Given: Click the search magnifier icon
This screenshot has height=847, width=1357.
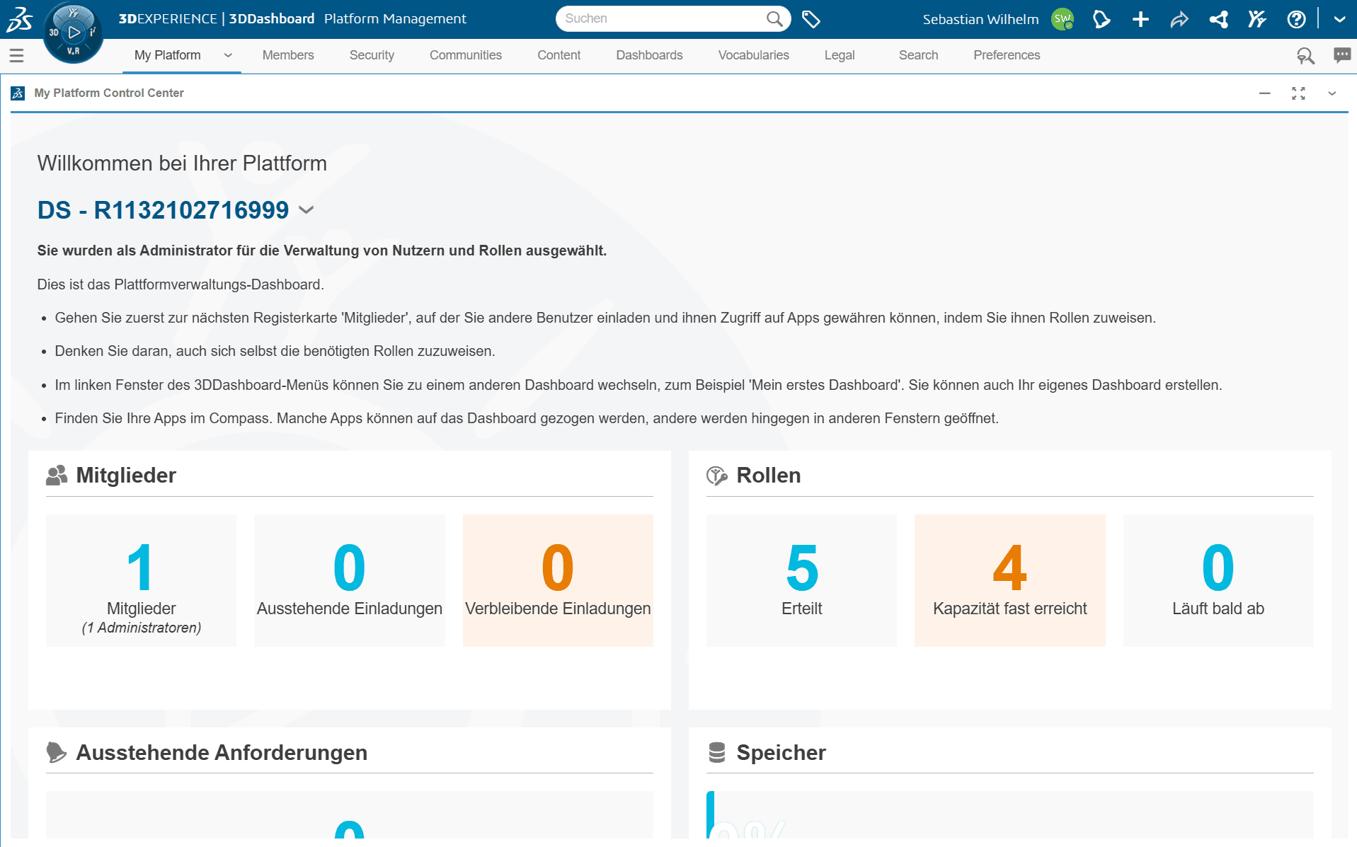Looking at the screenshot, I should [x=775, y=19].
